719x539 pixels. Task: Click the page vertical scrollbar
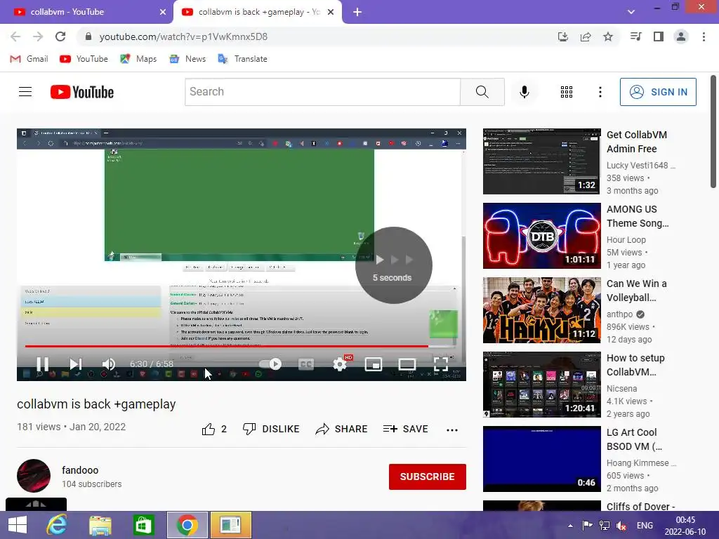[x=713, y=131]
